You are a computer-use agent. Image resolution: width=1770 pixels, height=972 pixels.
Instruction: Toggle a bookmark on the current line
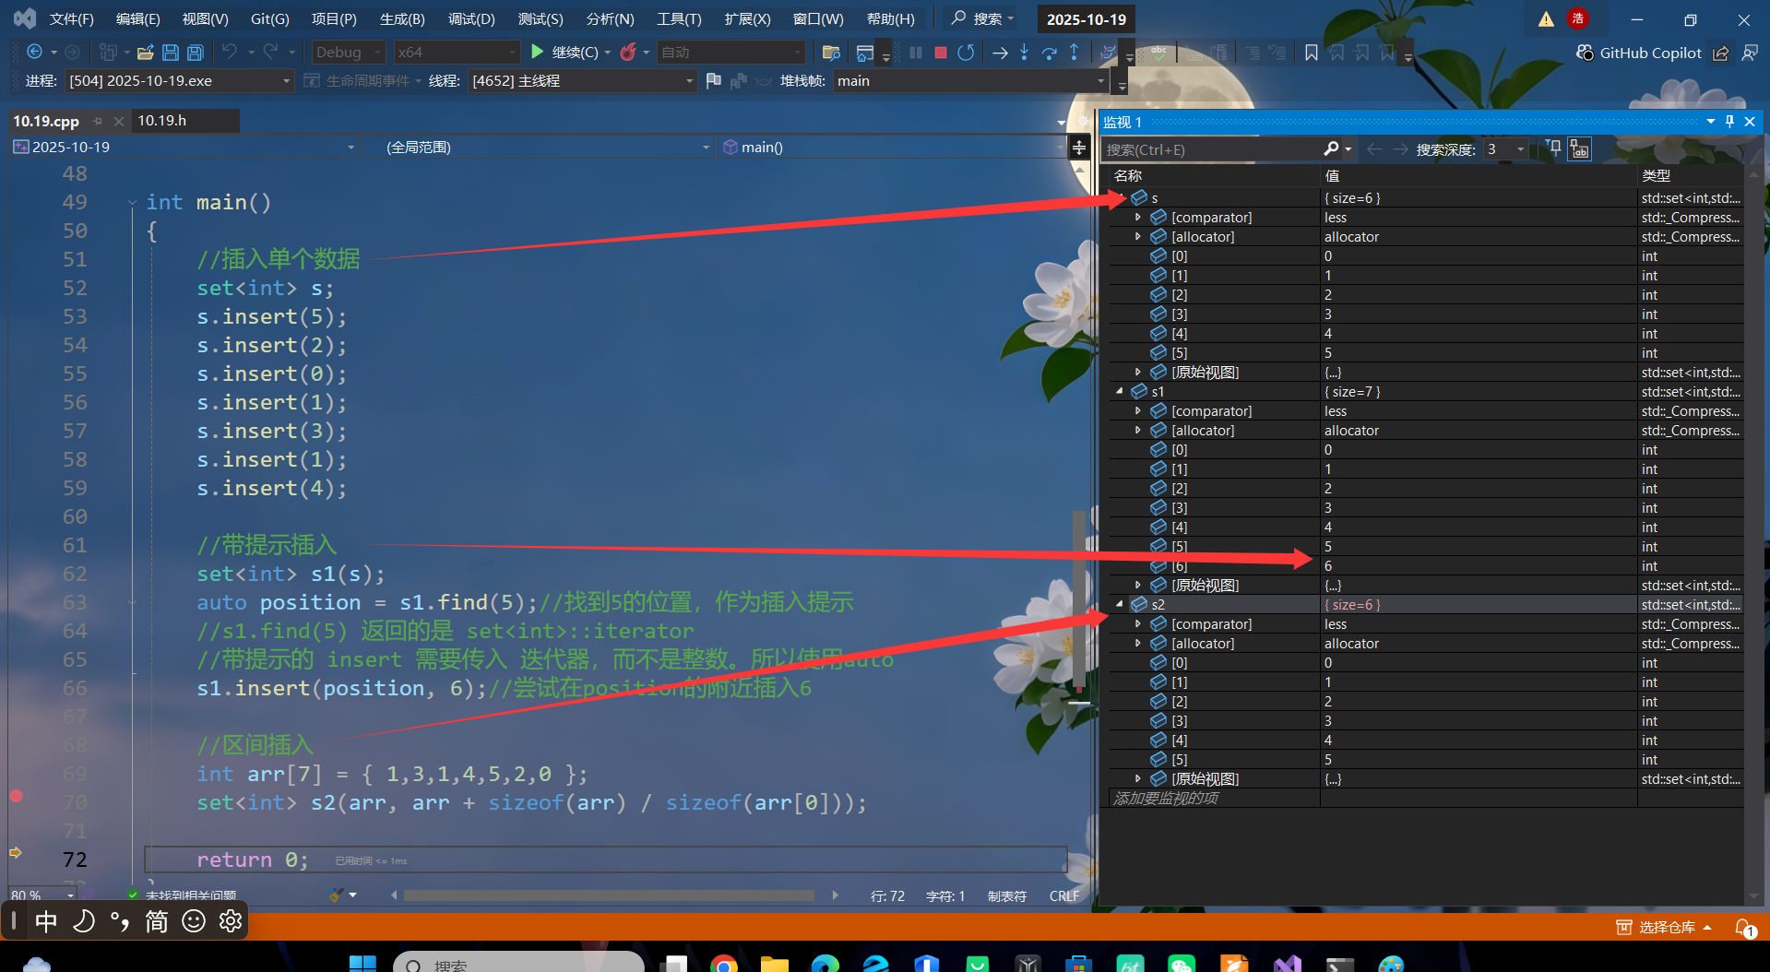(1311, 53)
